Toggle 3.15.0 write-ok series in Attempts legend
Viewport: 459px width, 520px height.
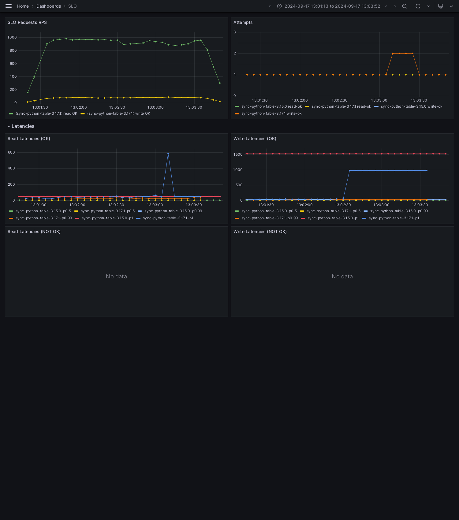412,106
